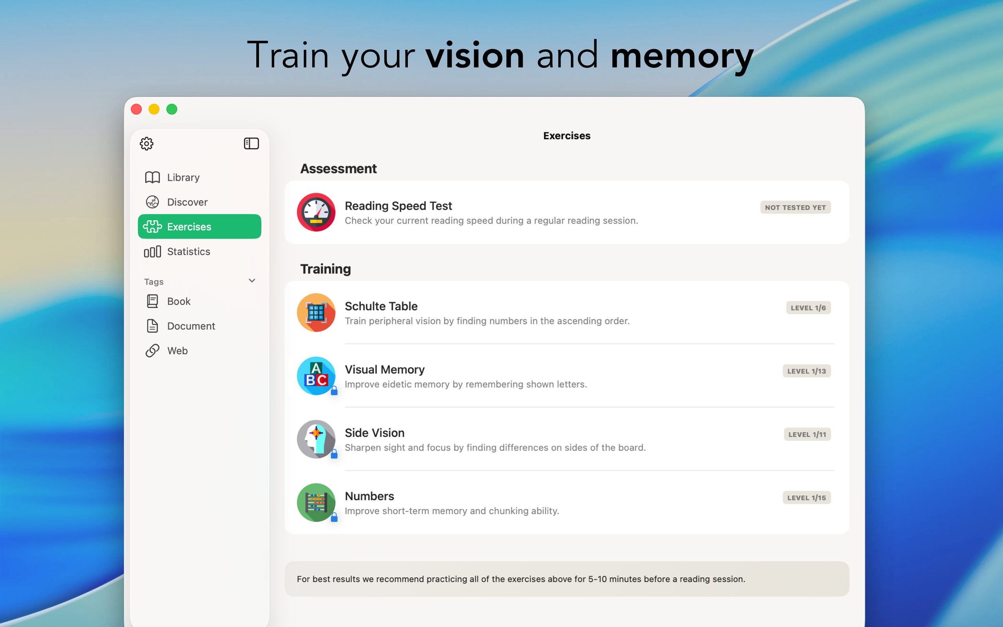Select Exercises in the sidebar
1003x627 pixels.
[199, 227]
